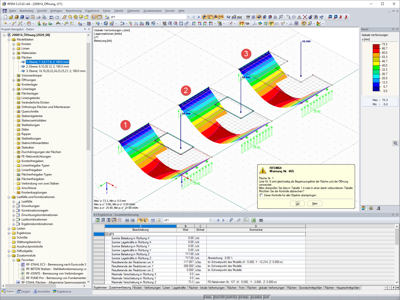The height and width of the screenshot is (300, 400).
Task: Click the Ja button in warning dialog
Action: (297, 203)
